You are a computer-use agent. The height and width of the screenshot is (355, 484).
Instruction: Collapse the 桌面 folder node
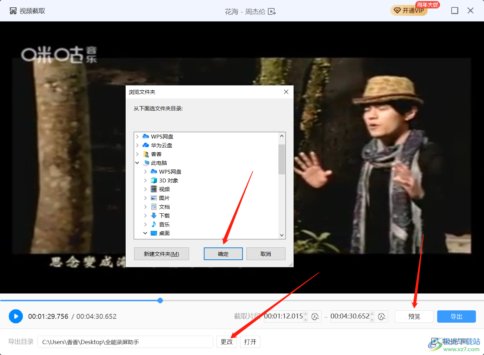pos(145,233)
